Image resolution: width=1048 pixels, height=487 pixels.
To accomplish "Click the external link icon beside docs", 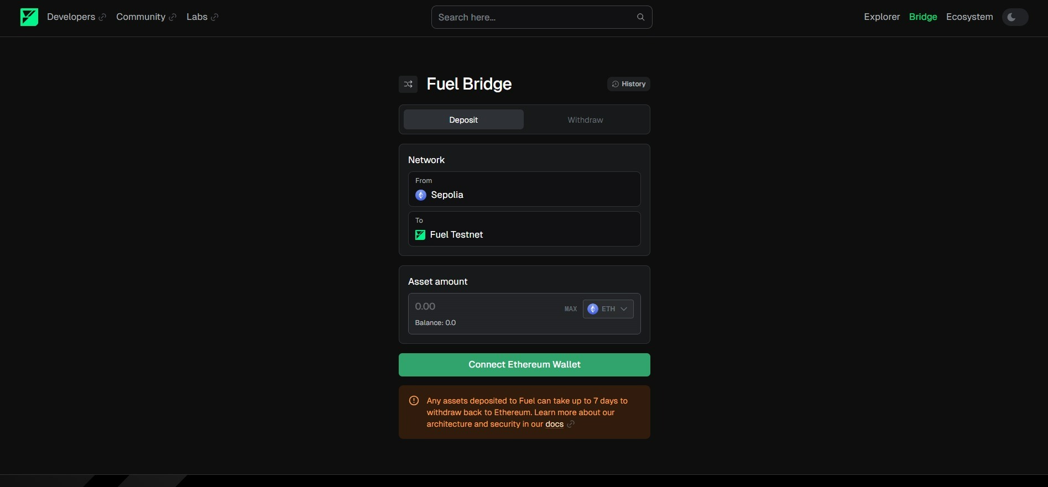I will [x=571, y=425].
